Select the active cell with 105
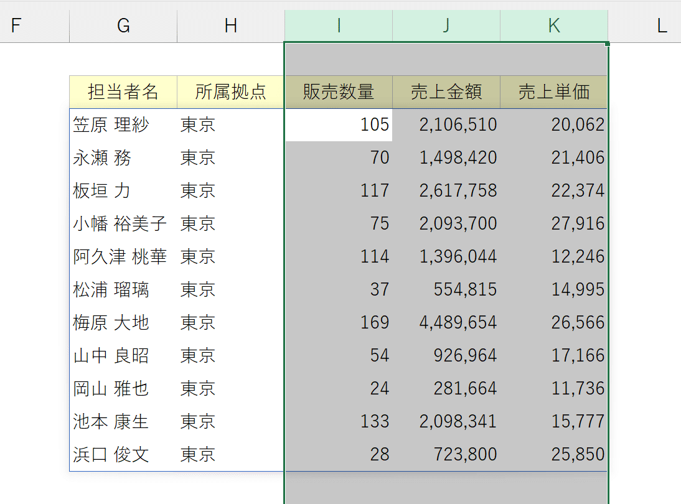The height and width of the screenshot is (504, 681). click(339, 124)
